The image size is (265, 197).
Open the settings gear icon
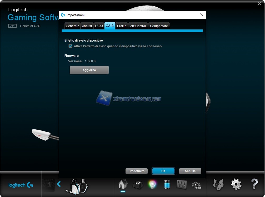tap(236, 184)
